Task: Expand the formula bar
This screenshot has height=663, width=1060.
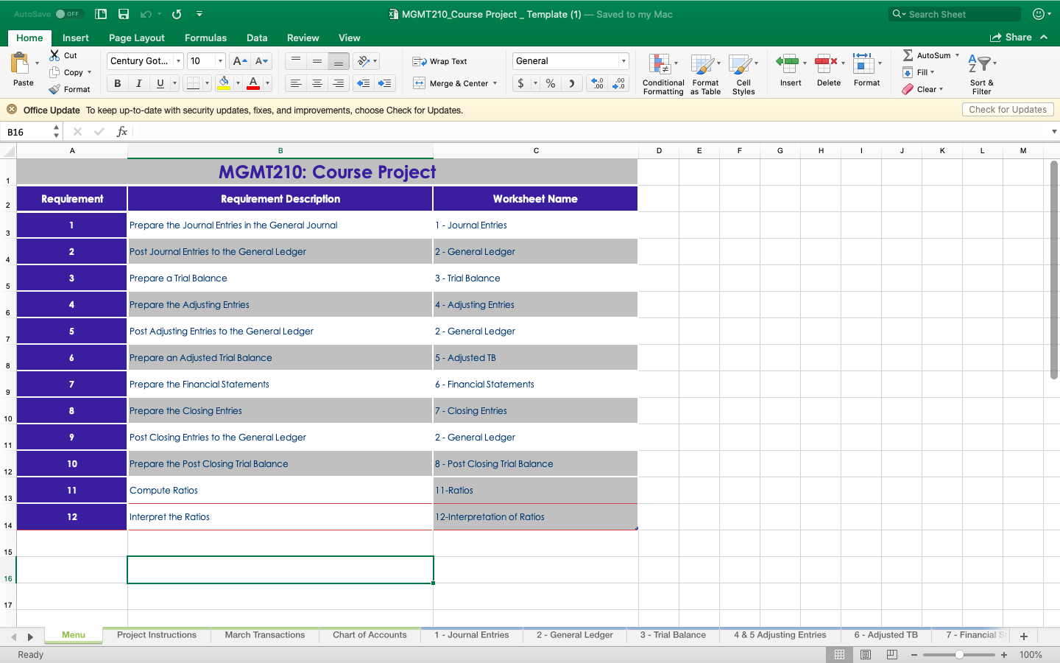Action: click(1054, 132)
